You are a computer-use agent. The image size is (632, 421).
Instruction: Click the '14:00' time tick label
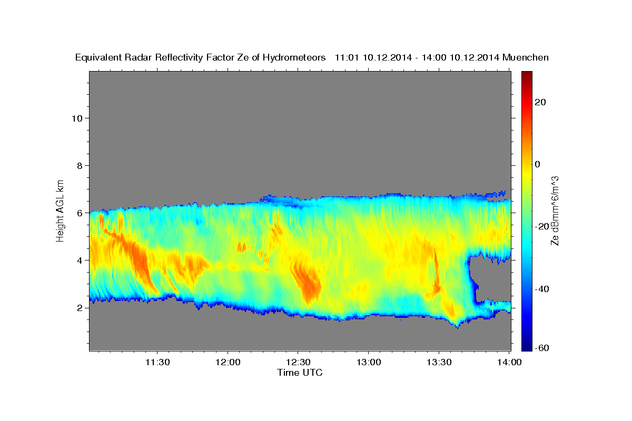[x=509, y=363]
